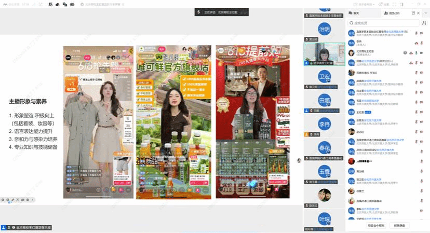
Task: Click the fifth annotation toolbar icon
Action: click(x=23, y=200)
